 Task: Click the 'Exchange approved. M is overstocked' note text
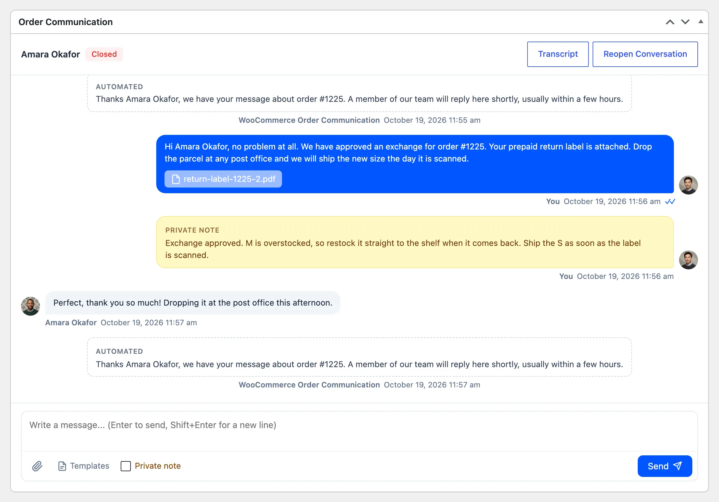(x=403, y=249)
